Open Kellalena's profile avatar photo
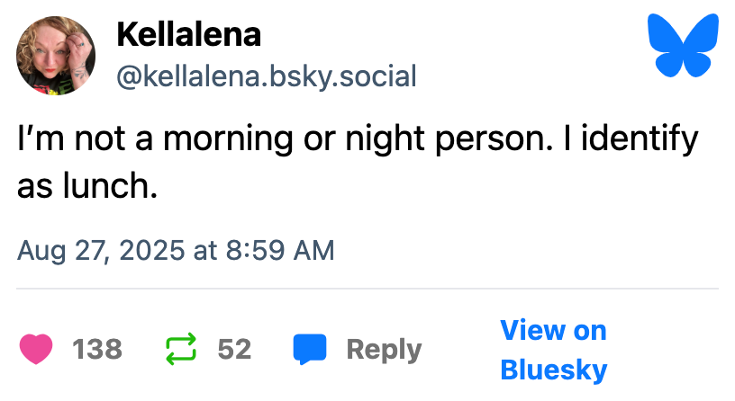 click(57, 57)
